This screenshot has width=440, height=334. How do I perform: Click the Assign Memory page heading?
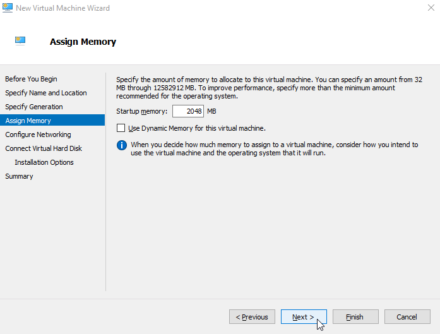tap(83, 42)
